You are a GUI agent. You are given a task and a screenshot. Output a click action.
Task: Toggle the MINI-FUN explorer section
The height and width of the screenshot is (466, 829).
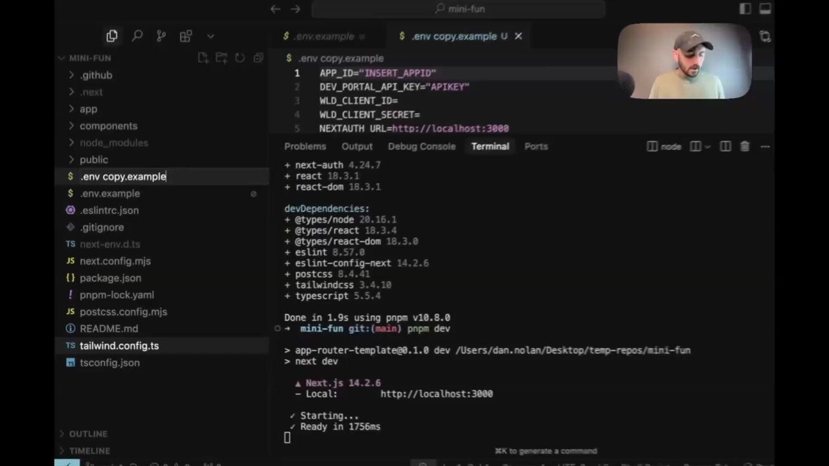(89, 58)
